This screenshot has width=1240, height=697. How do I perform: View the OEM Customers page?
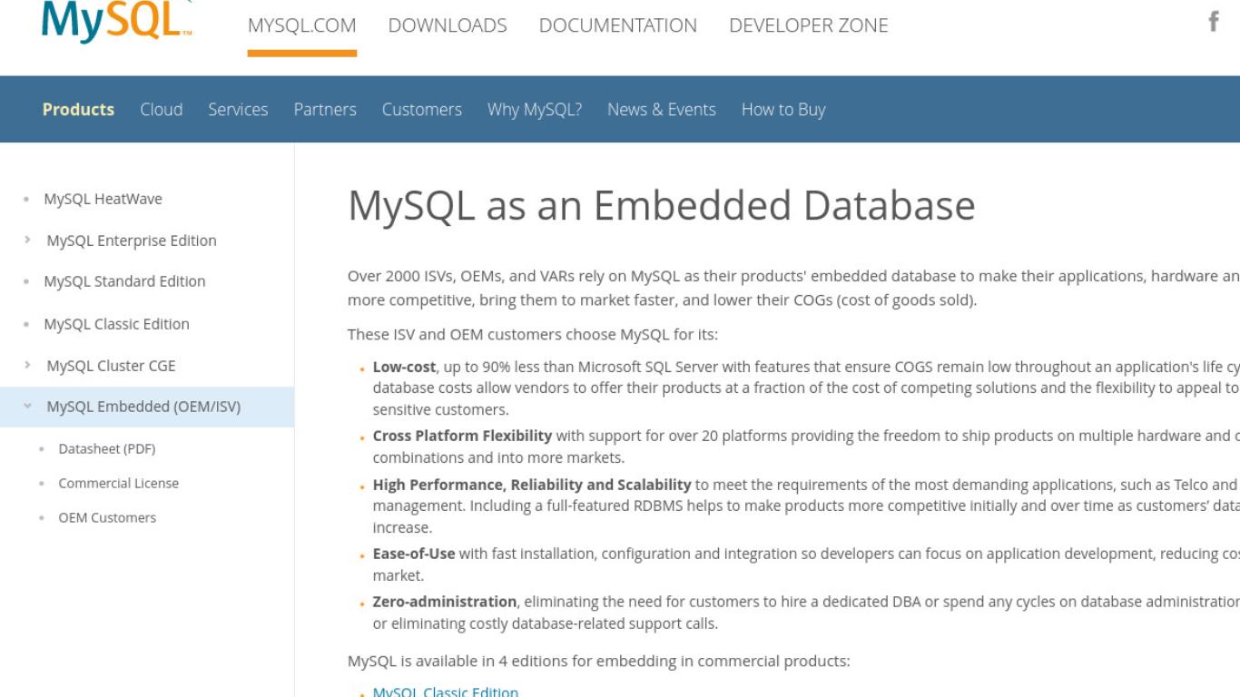pyautogui.click(x=107, y=517)
